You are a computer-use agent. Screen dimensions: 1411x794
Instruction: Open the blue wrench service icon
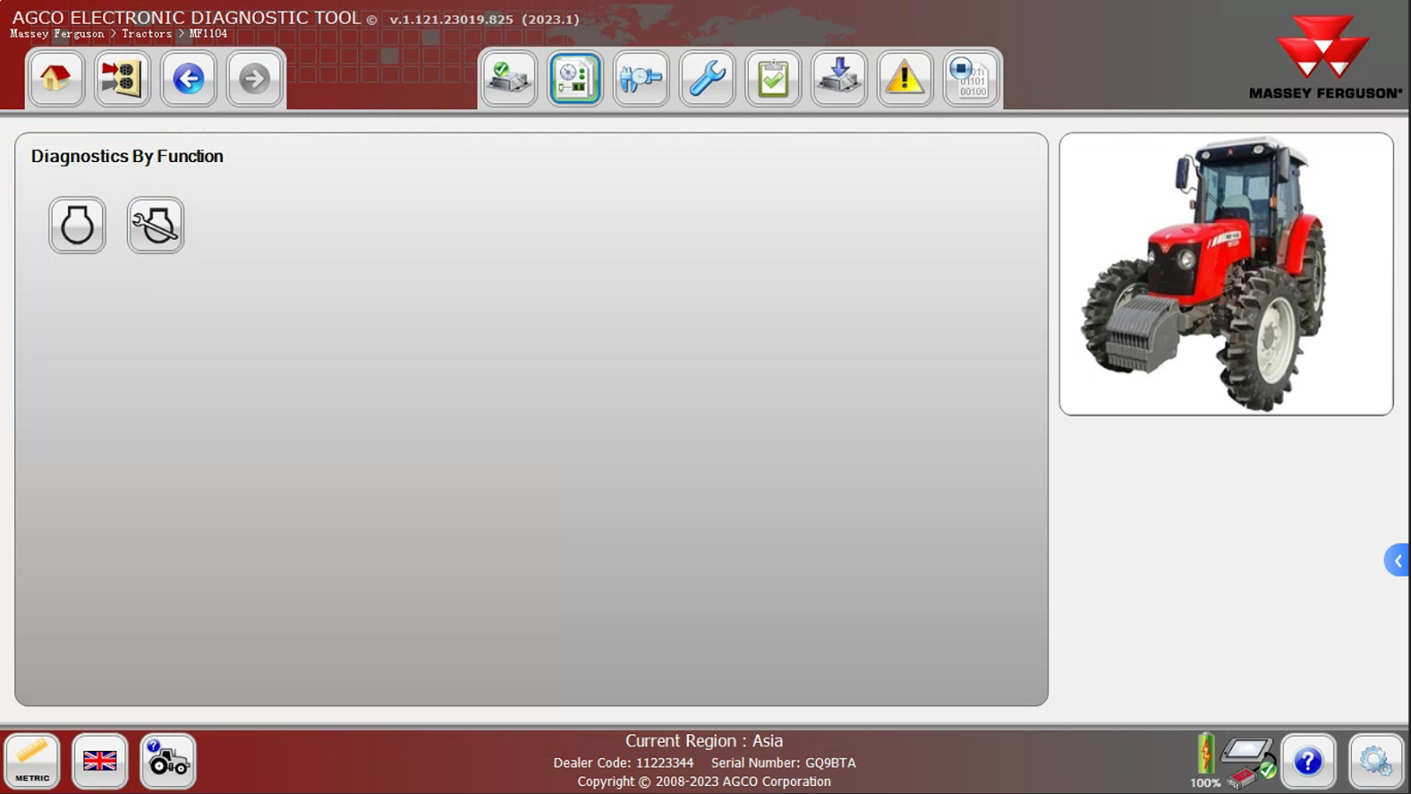[x=707, y=78]
